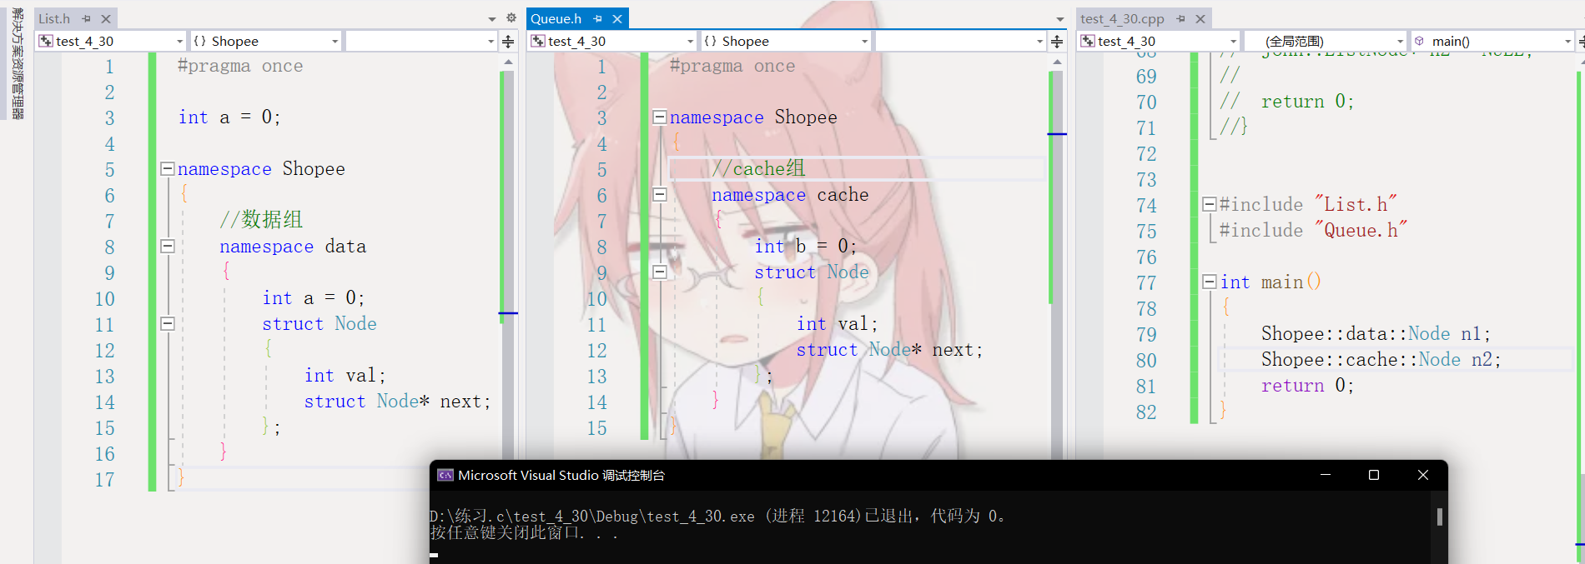
Task: Collapse namespace cache in Queue.h
Action: [659, 195]
